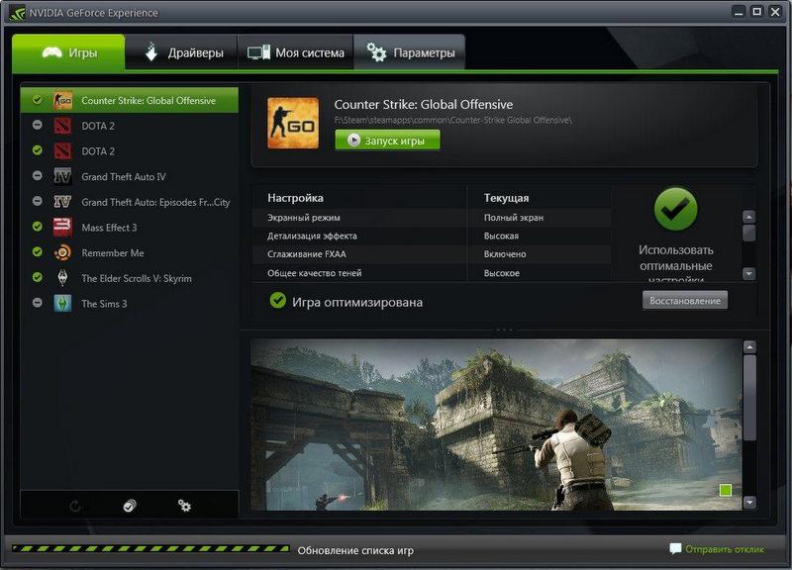The width and height of the screenshot is (792, 570).
Task: Click the Детализация эффекта setting row
Action: coord(432,236)
